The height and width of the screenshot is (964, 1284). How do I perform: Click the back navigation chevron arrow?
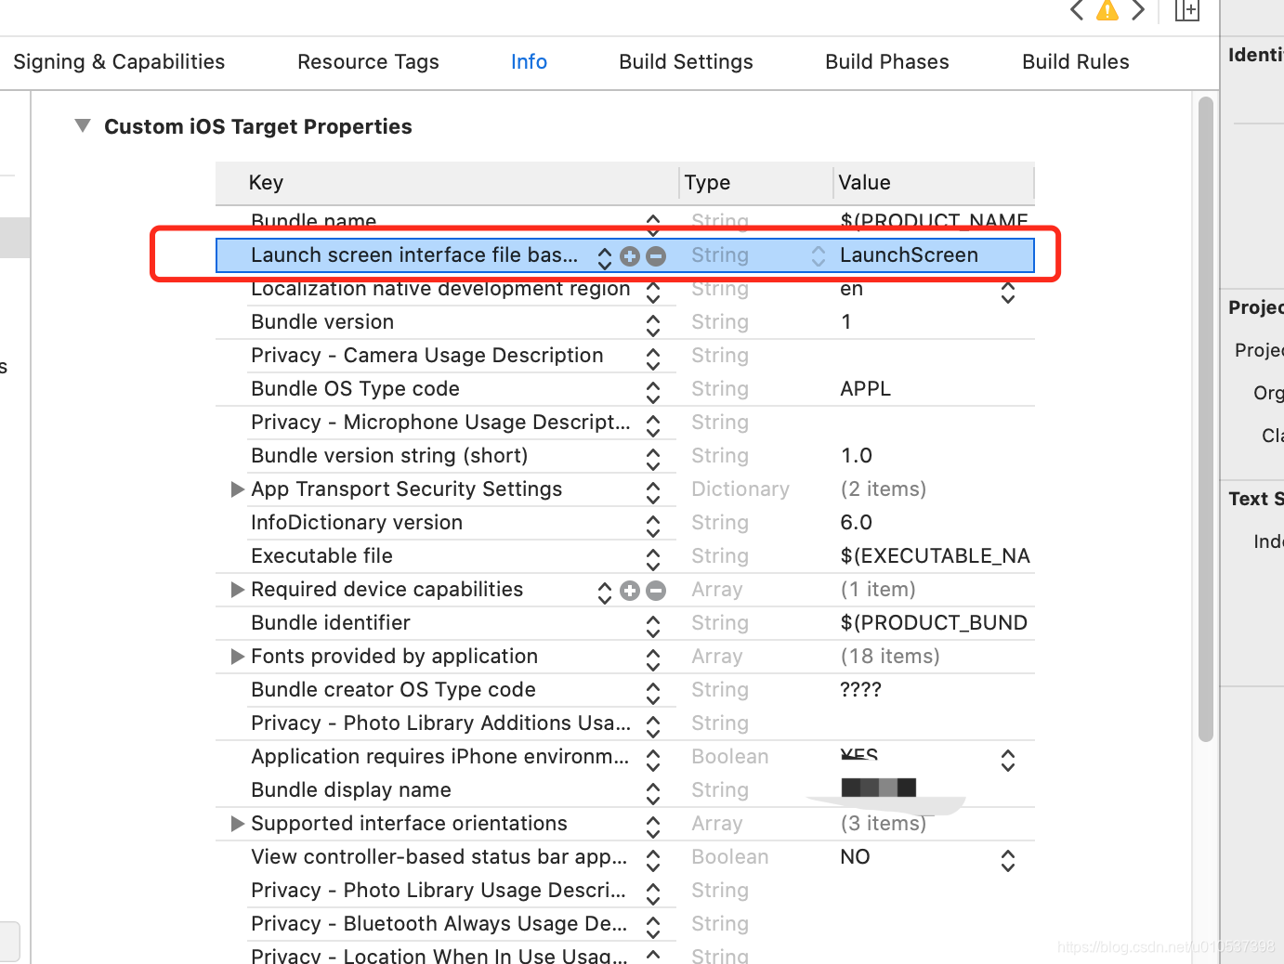point(1076,11)
